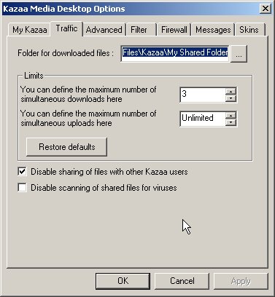This screenshot has width=275, height=297.
Task: Uncheck Disable sharing of files checkbox
Action: tap(22, 172)
